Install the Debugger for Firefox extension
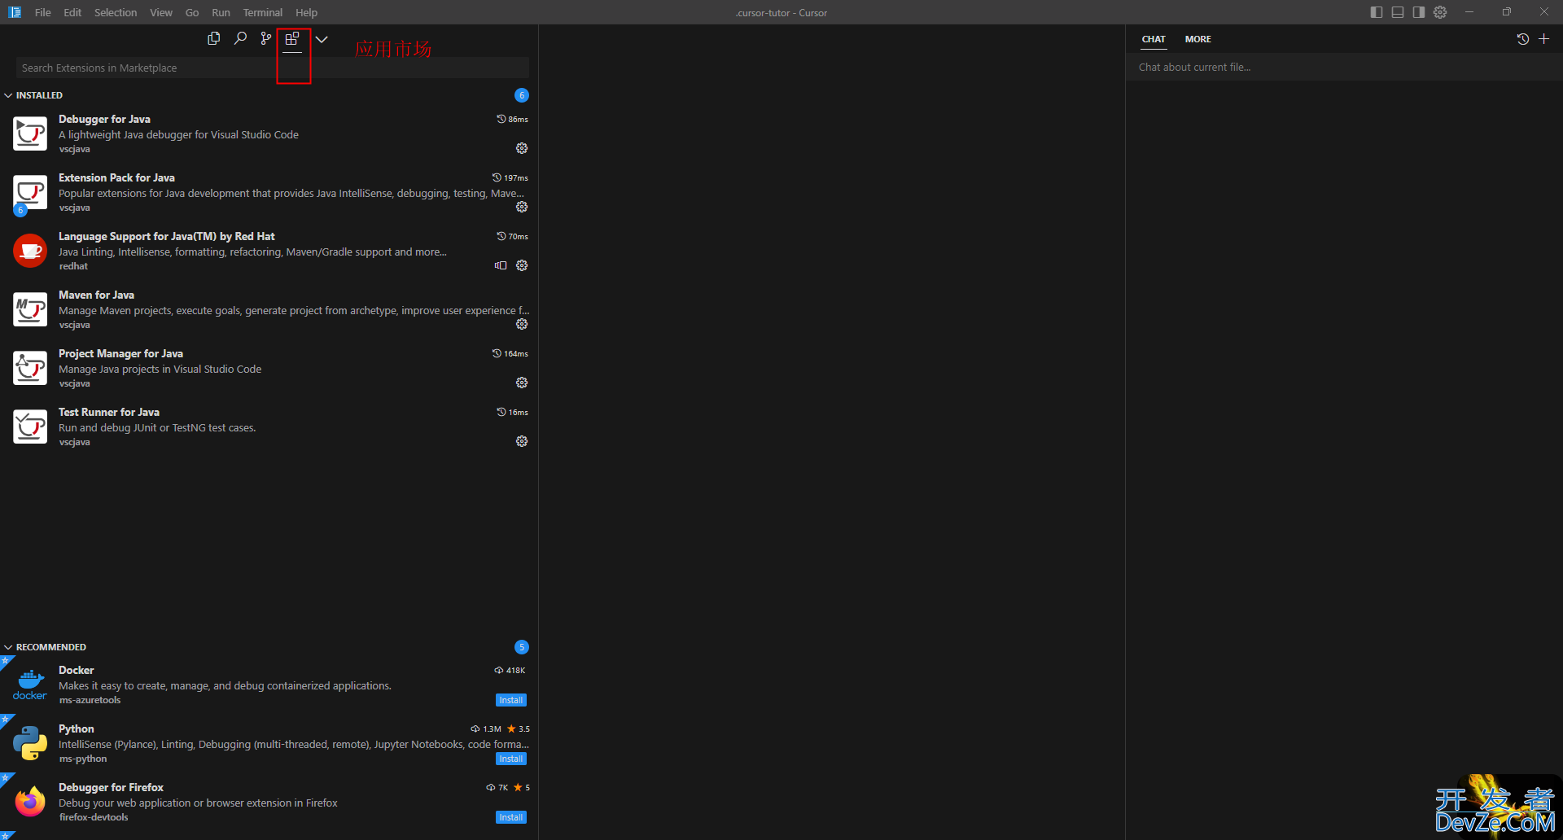This screenshot has height=840, width=1563. point(511,817)
